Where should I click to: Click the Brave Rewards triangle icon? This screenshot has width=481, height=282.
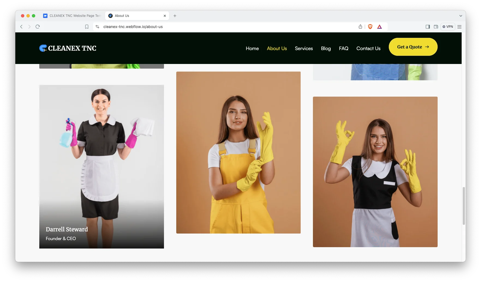(x=380, y=27)
